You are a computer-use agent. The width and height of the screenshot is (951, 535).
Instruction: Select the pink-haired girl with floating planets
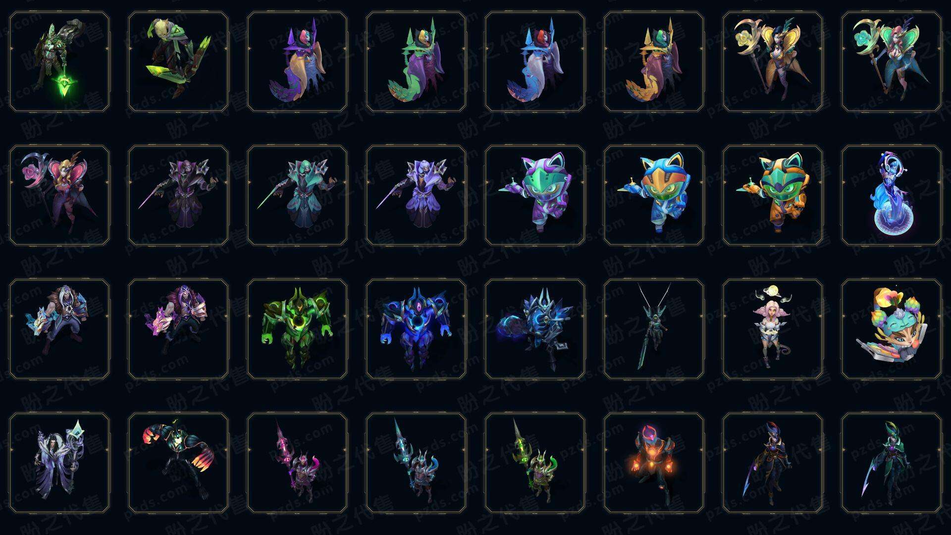(773, 329)
